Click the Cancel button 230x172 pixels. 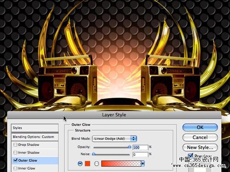tap(200, 137)
